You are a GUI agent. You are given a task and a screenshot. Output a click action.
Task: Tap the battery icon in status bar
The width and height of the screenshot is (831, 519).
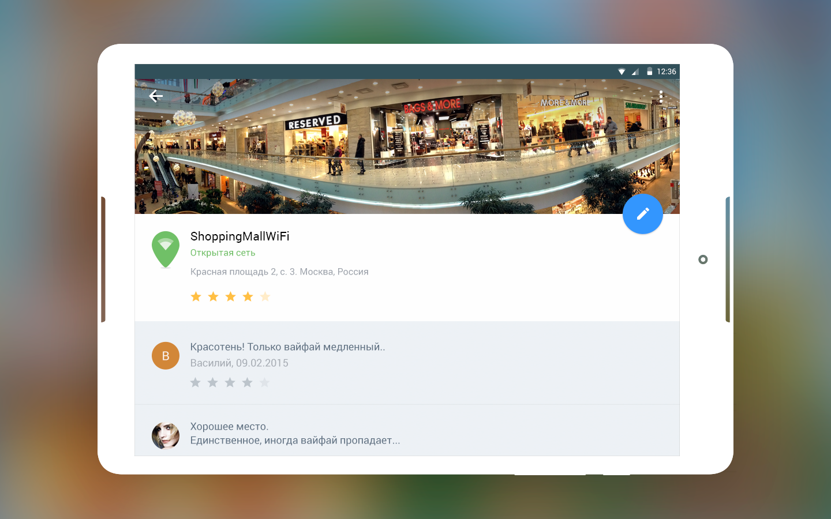(649, 72)
